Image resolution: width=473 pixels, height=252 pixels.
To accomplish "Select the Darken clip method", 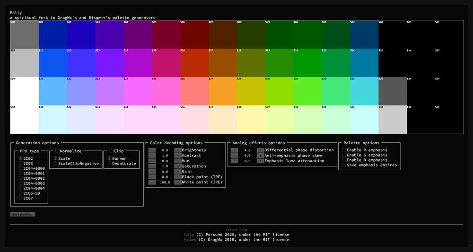I will click(x=110, y=158).
